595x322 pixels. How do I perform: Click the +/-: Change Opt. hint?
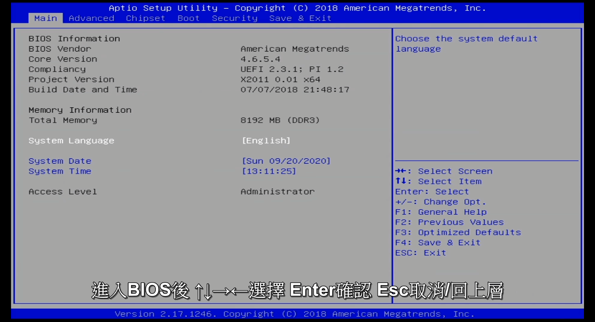(441, 202)
